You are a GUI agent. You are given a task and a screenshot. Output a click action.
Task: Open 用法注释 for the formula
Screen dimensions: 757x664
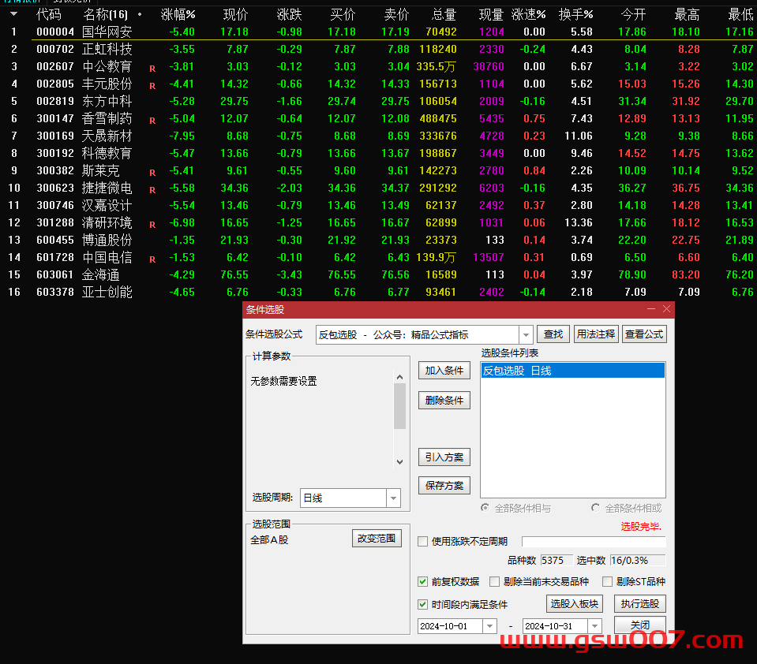[x=596, y=334]
